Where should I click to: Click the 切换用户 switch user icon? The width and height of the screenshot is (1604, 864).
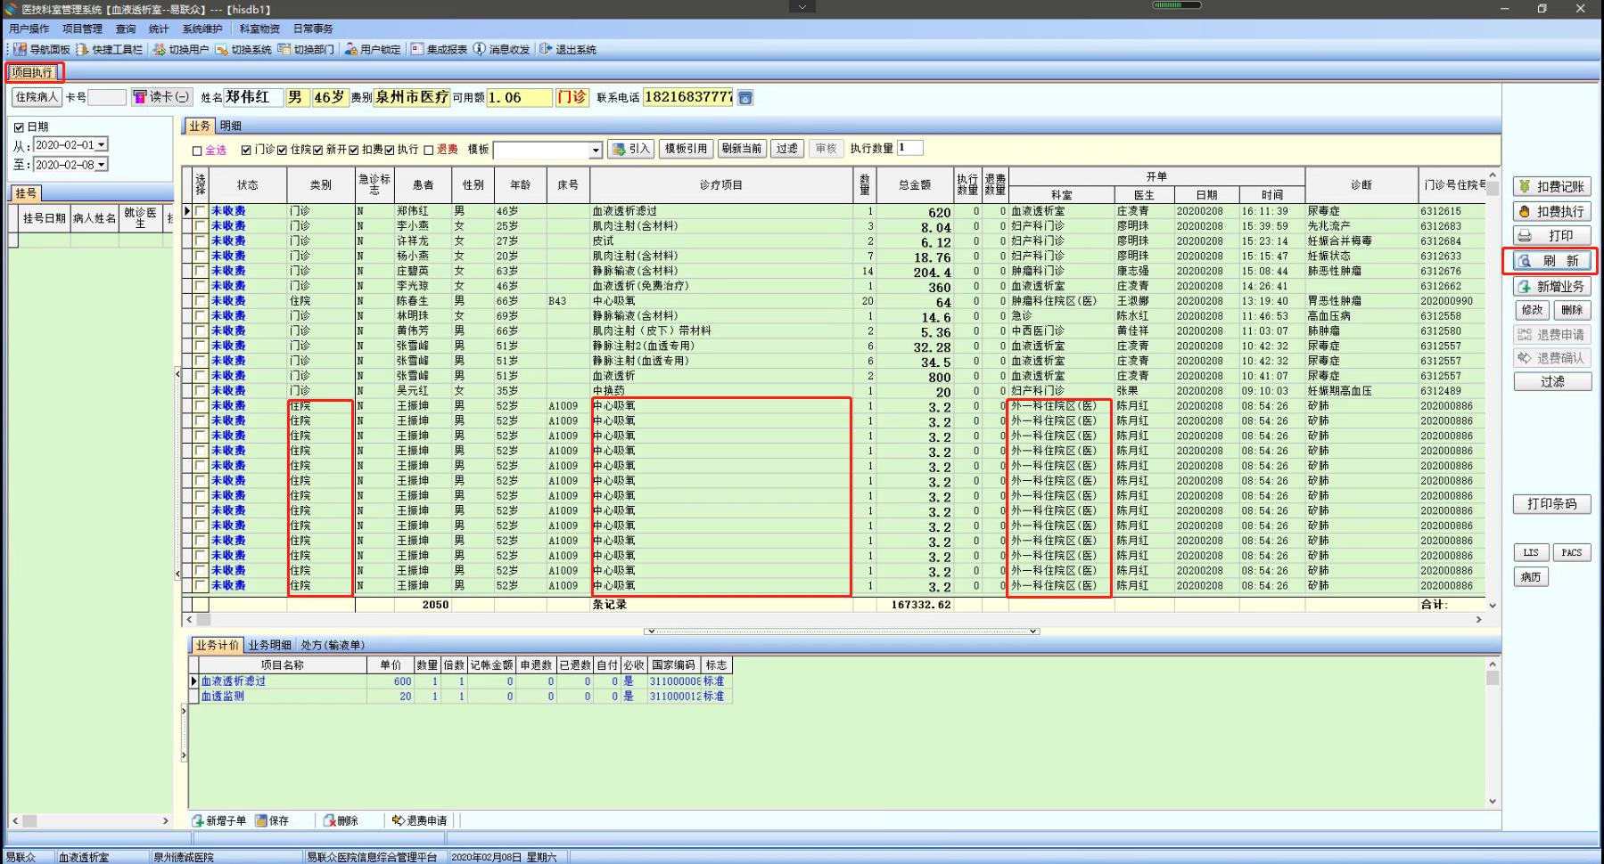point(160,50)
